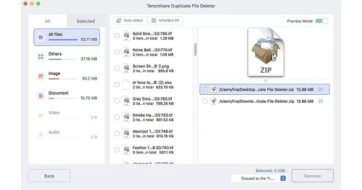Click the text '30.2 MB'
Screen dimensions: 362x190
tap(89, 79)
